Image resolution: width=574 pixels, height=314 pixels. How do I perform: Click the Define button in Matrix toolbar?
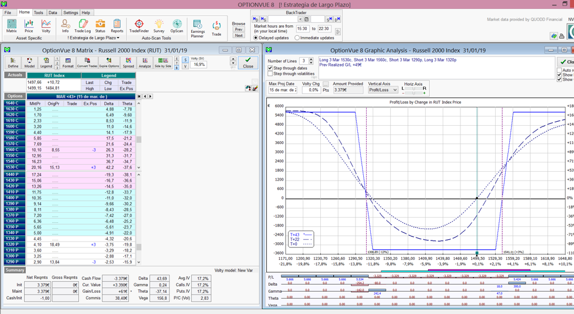tap(13, 62)
